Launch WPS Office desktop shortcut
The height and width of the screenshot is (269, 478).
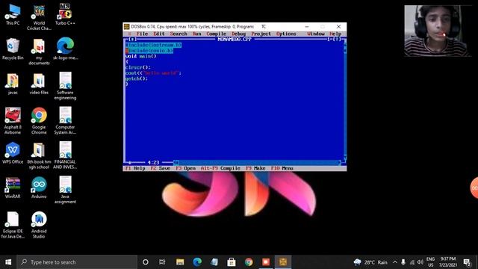[13, 152]
